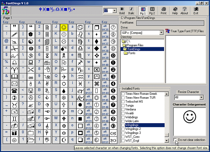
Task: Tick the Webdings font checkbox
Action: pos(123,117)
